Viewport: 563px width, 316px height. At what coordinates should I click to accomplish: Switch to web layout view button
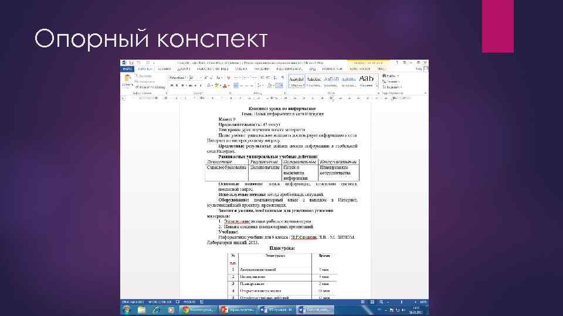[381, 302]
